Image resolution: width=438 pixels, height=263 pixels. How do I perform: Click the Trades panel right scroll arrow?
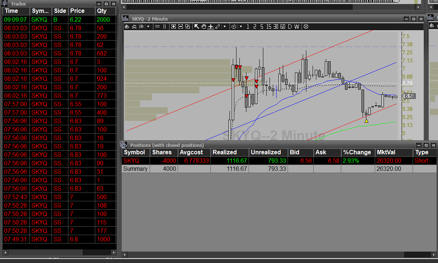[113, 252]
